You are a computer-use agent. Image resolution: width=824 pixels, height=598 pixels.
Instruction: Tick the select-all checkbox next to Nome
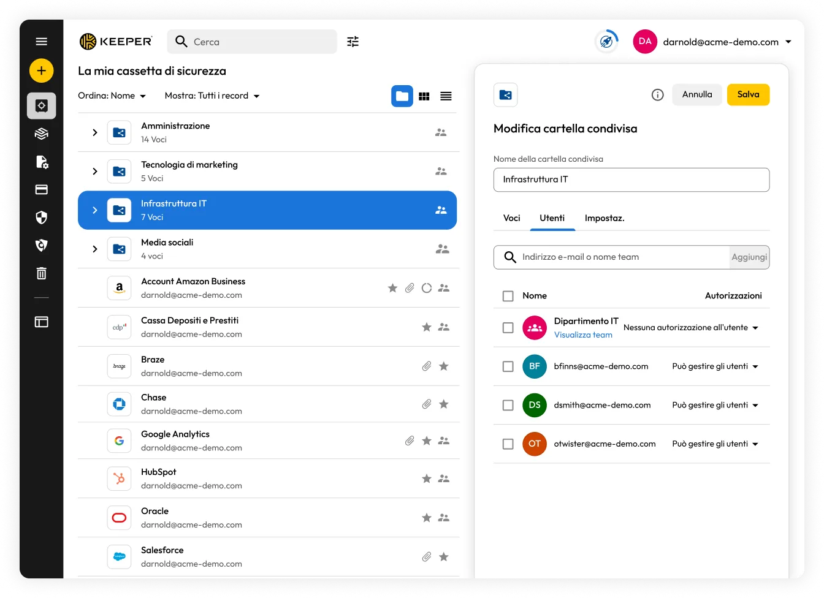508,296
